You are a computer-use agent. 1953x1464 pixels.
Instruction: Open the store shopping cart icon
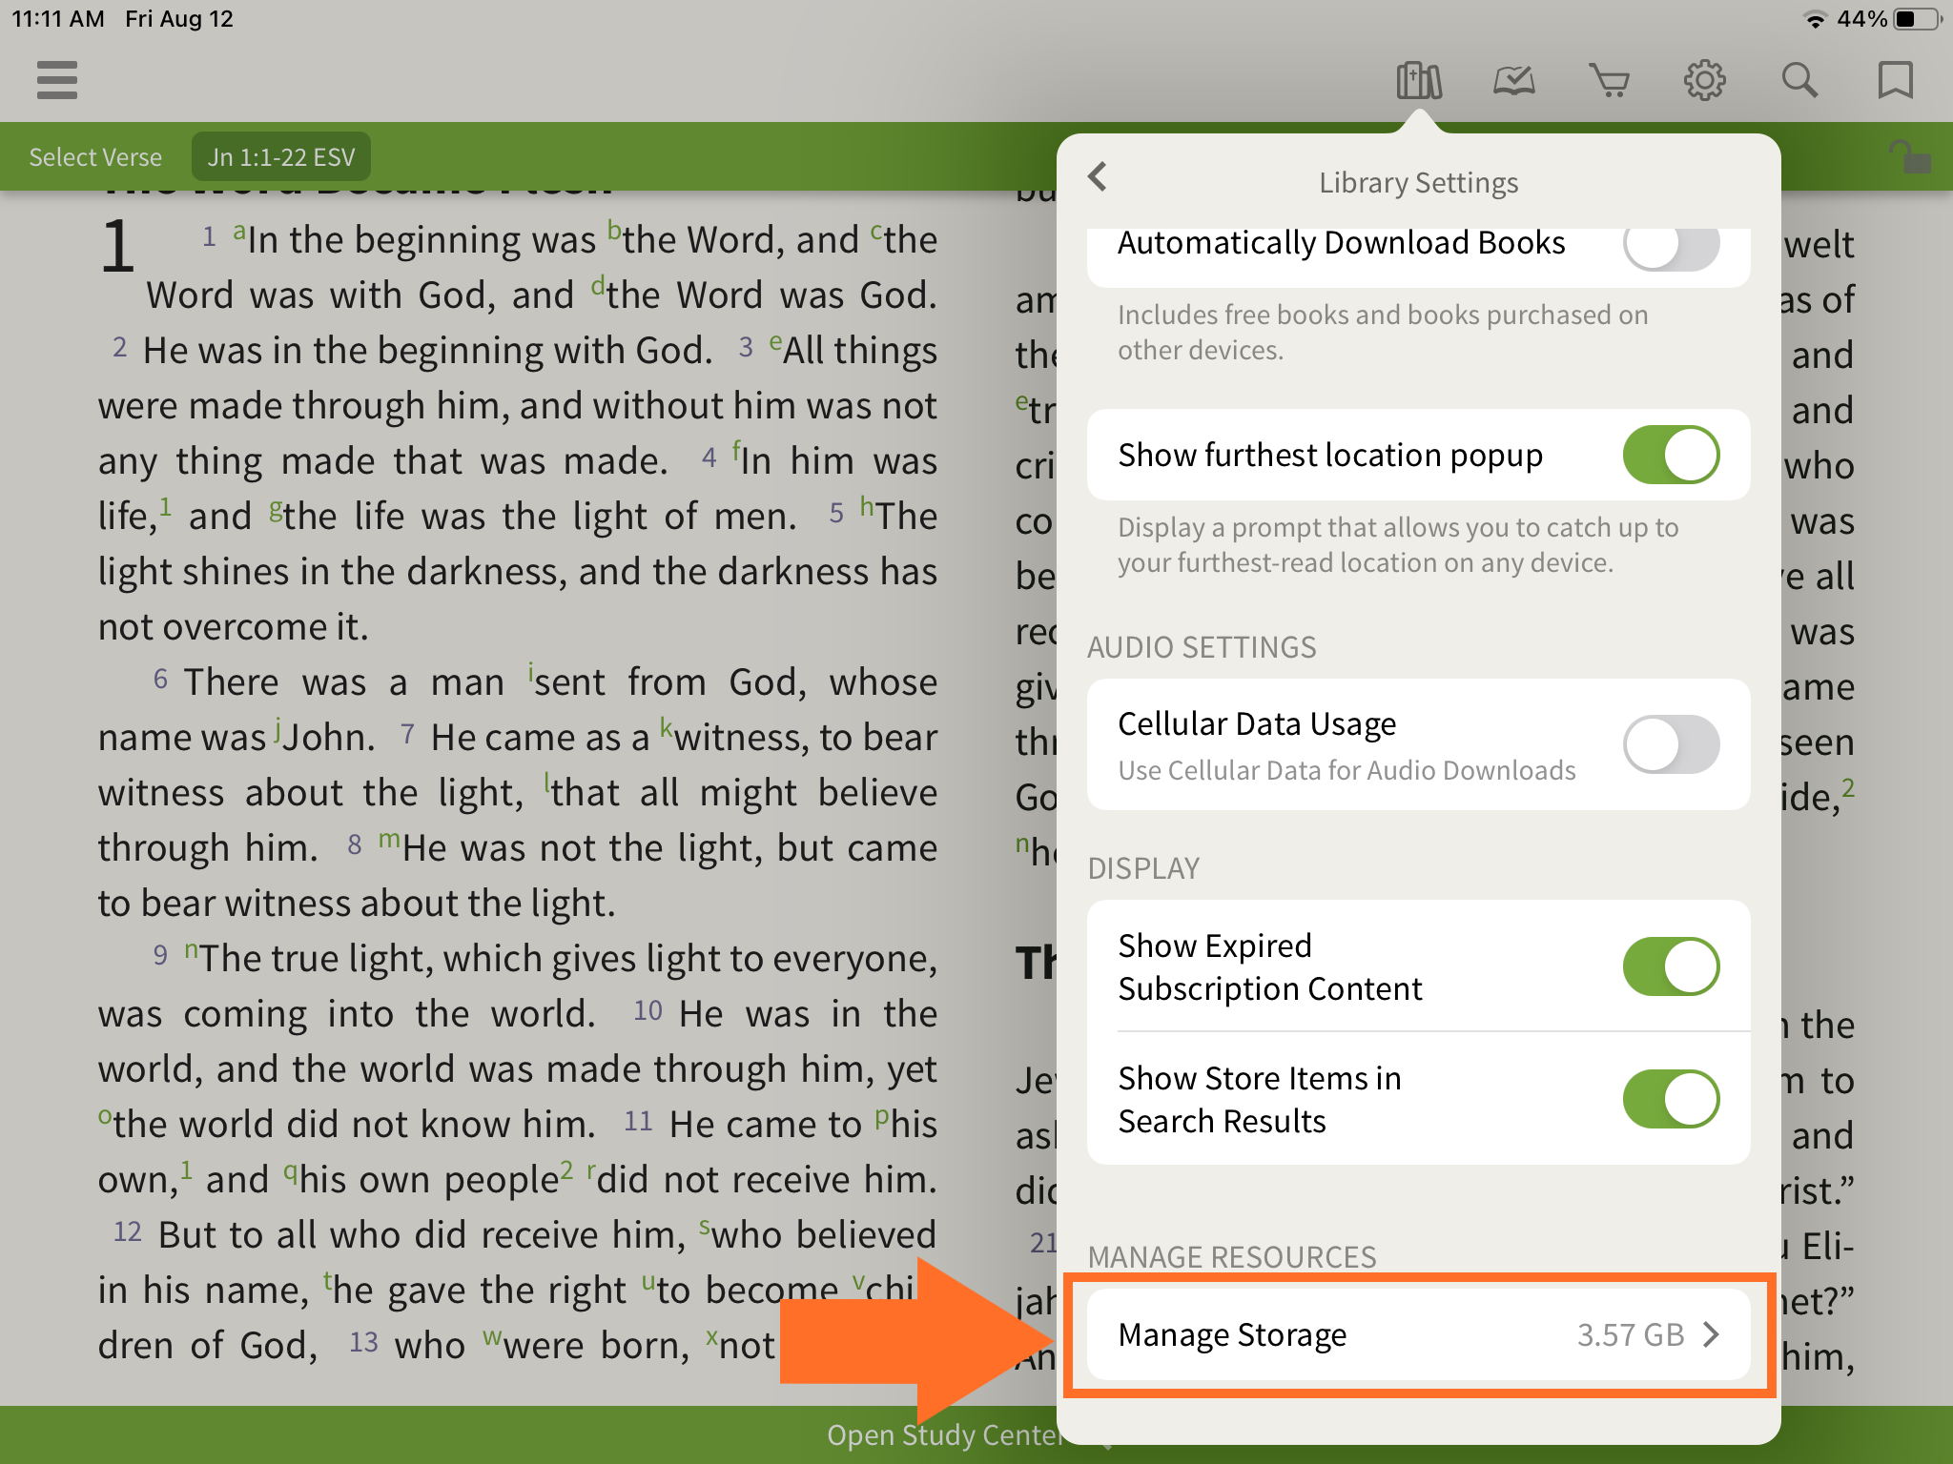[x=1609, y=81]
